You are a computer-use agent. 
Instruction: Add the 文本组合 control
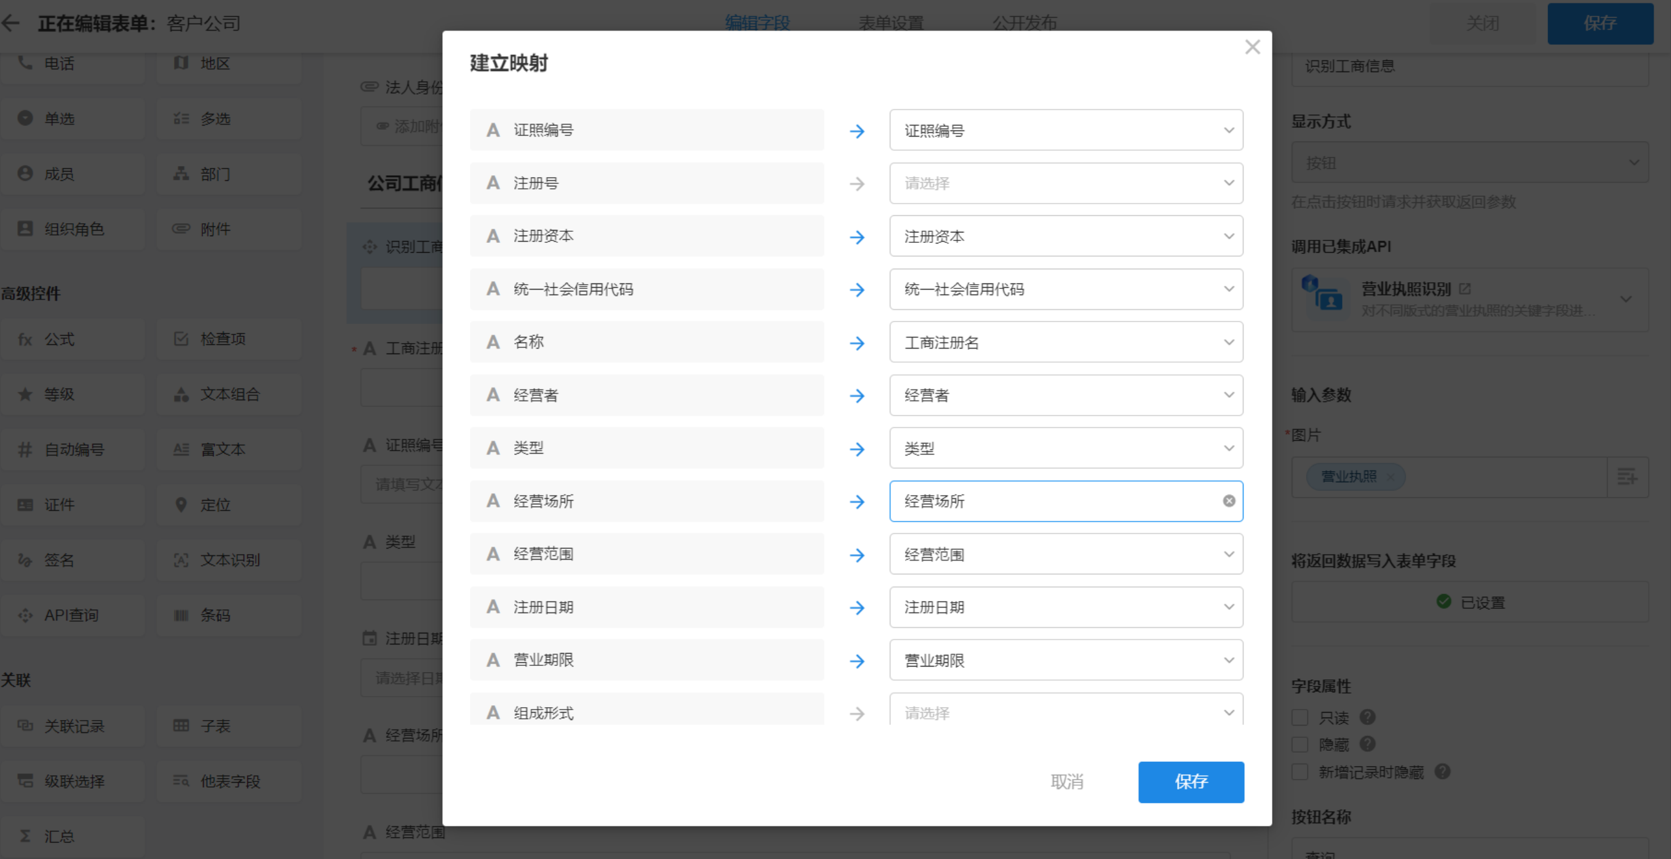click(x=229, y=394)
